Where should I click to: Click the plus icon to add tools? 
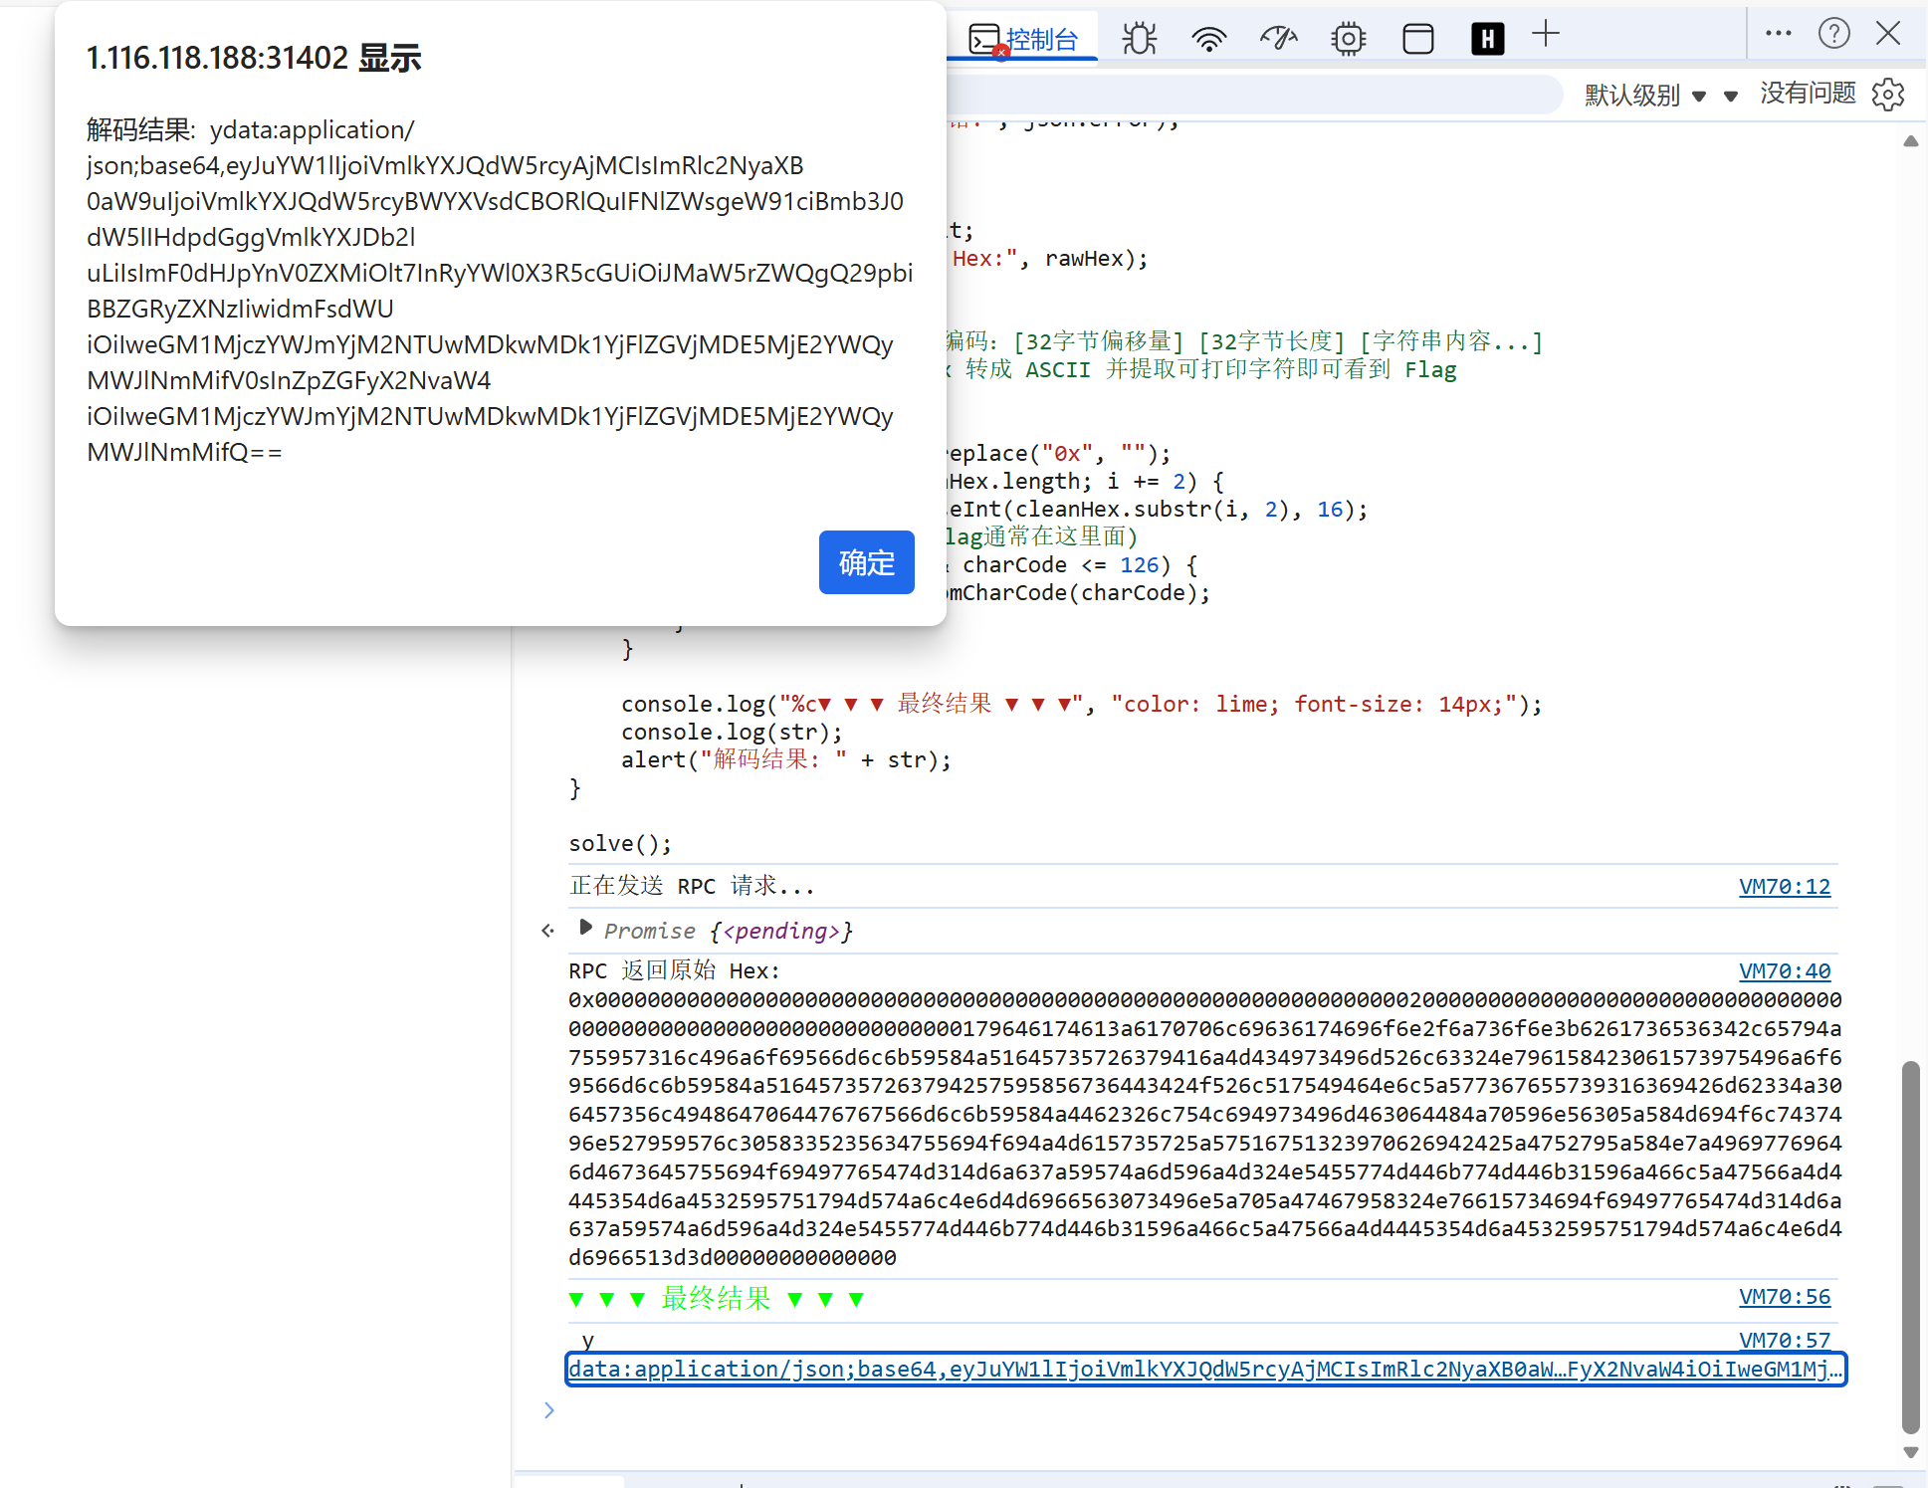pyautogui.click(x=1545, y=35)
